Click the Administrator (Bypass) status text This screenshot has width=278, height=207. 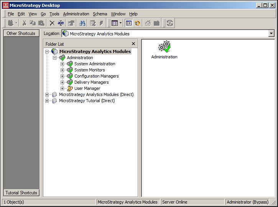coord(247,202)
